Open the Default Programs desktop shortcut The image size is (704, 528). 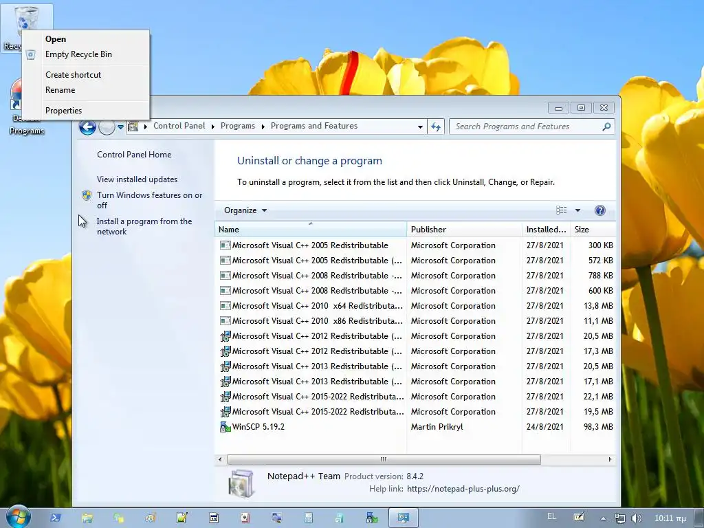click(x=17, y=96)
